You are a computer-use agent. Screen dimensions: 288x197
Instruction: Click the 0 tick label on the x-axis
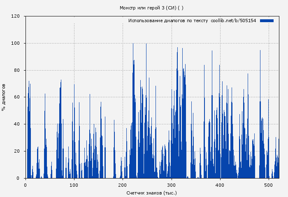click(26, 185)
